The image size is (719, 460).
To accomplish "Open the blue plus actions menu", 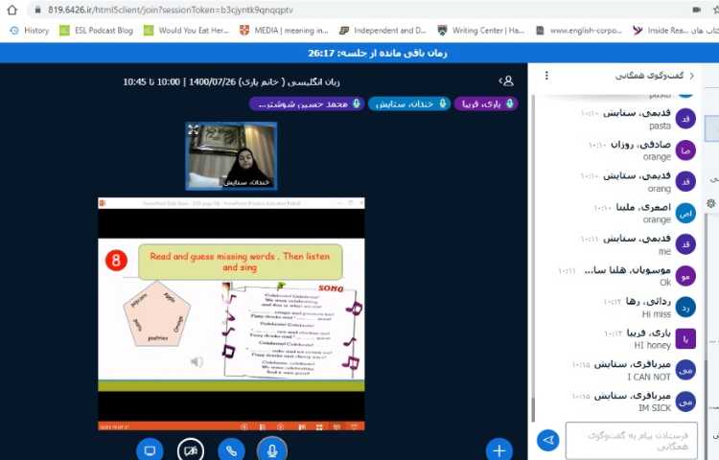I will [x=499, y=448].
